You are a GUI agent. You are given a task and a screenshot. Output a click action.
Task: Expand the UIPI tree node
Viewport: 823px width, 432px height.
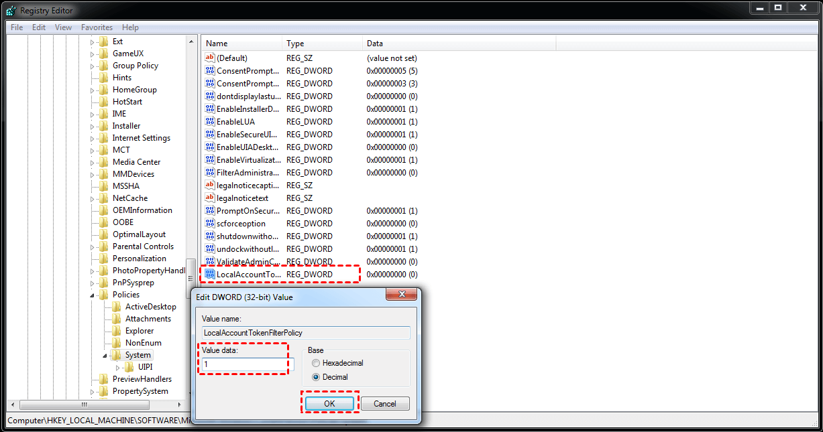click(118, 367)
